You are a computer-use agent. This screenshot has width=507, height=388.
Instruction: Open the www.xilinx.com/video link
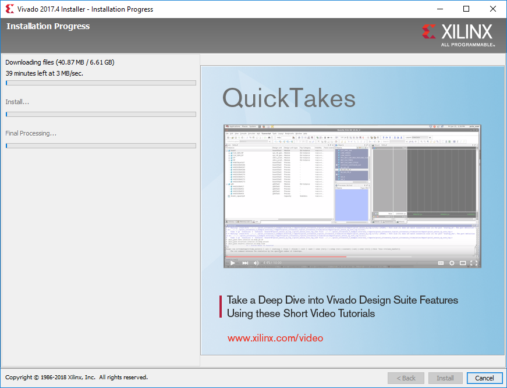275,338
